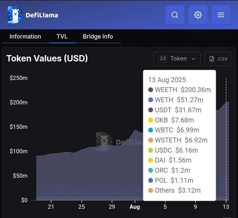Click the $250m y-axis label
Image resolution: width=238 pixels, height=218 pixels.
pos(19,78)
